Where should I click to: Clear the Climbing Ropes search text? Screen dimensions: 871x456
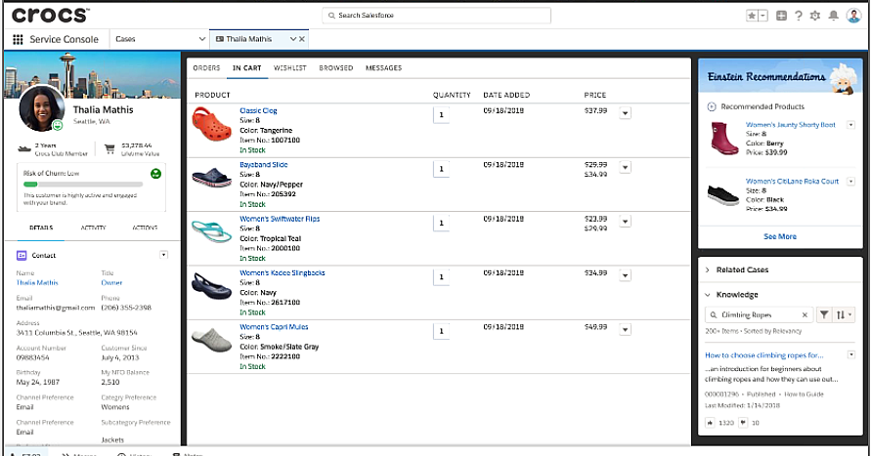point(805,315)
